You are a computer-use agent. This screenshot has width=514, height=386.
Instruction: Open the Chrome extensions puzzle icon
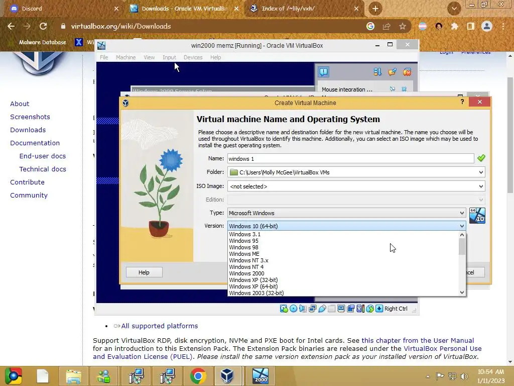point(454,26)
